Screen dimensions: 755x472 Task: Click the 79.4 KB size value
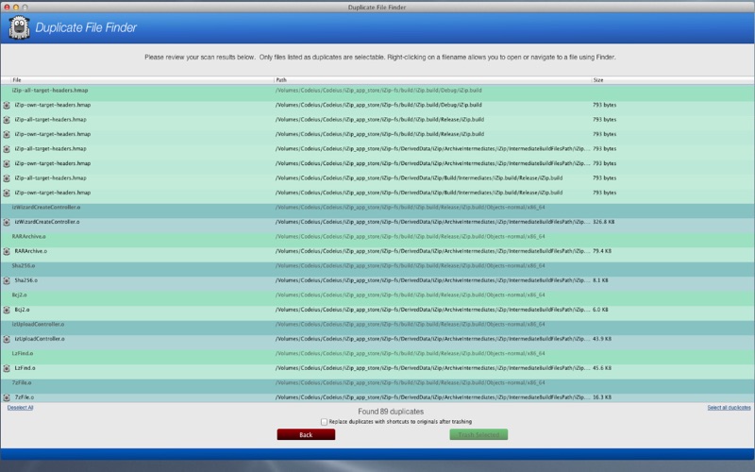click(x=602, y=251)
